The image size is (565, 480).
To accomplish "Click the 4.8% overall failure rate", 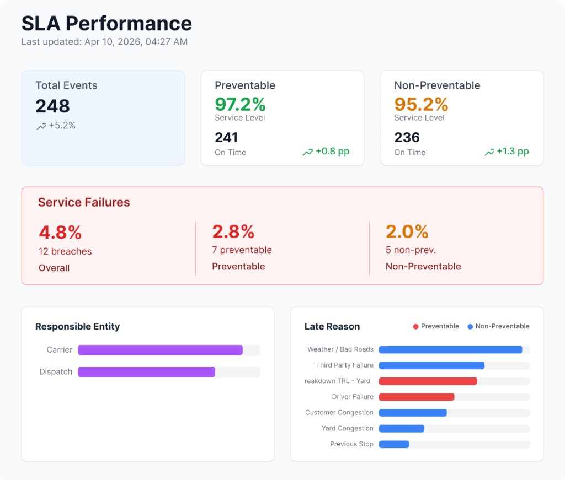I will point(60,233).
